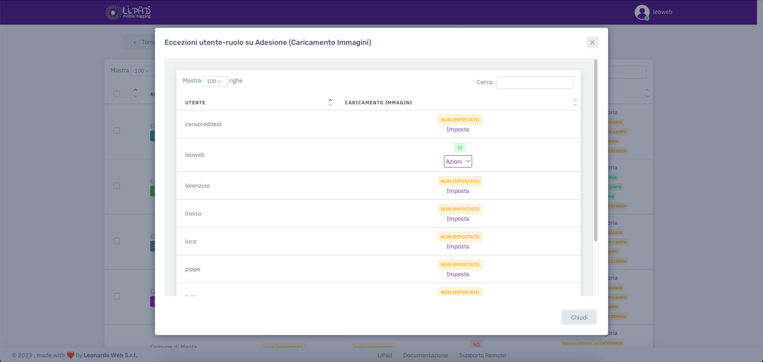The width and height of the screenshot is (763, 362).
Task: Toggle the second row checkbox in background table
Action: click(117, 186)
